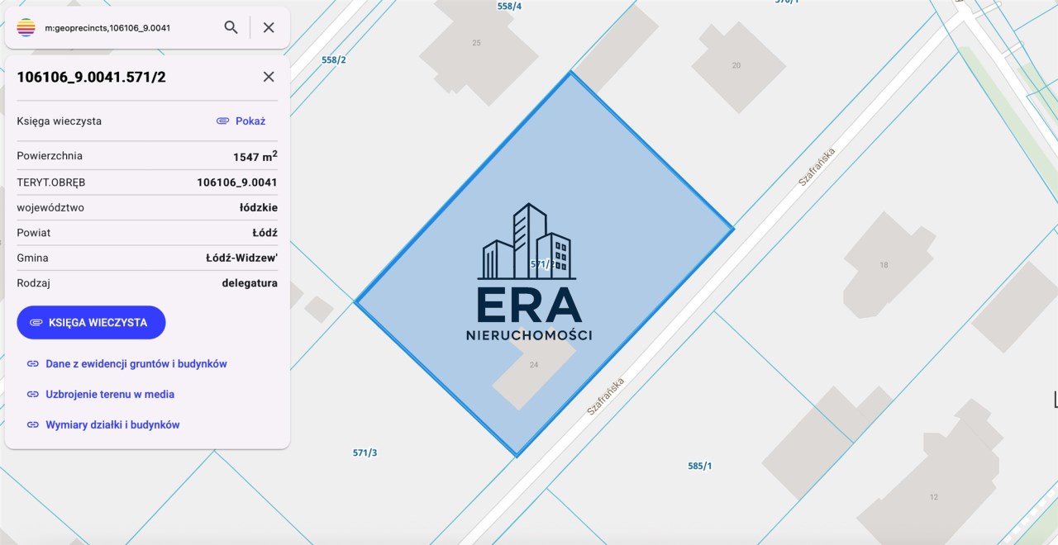Click the ERA Nieruchomości building logo
The height and width of the screenshot is (545, 1058).
[528, 272]
